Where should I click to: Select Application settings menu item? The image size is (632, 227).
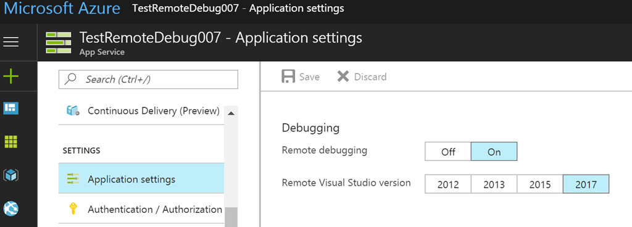(141, 179)
